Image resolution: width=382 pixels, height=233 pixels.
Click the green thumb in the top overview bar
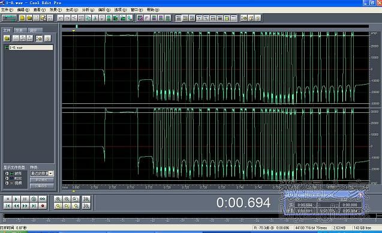77,26
